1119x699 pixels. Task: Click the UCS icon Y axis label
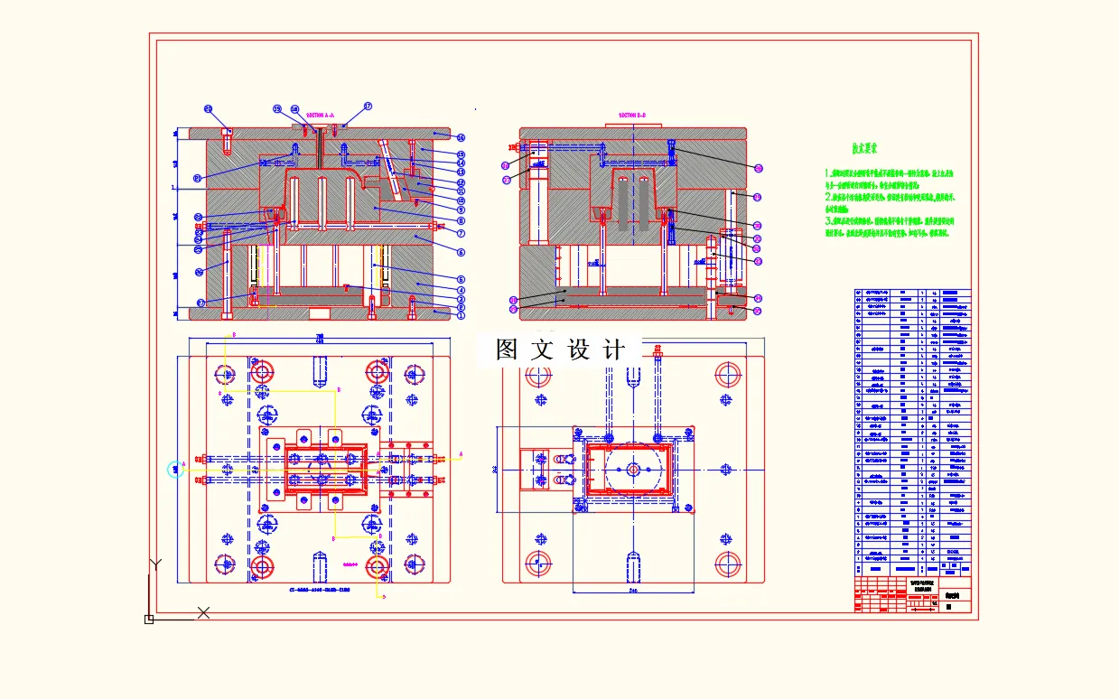click(x=155, y=564)
